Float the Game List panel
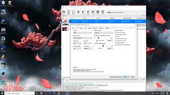This screenshot has width=170, height=95. 143,16
